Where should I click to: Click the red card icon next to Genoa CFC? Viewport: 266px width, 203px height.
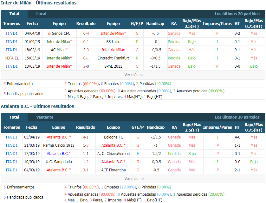click(49, 34)
